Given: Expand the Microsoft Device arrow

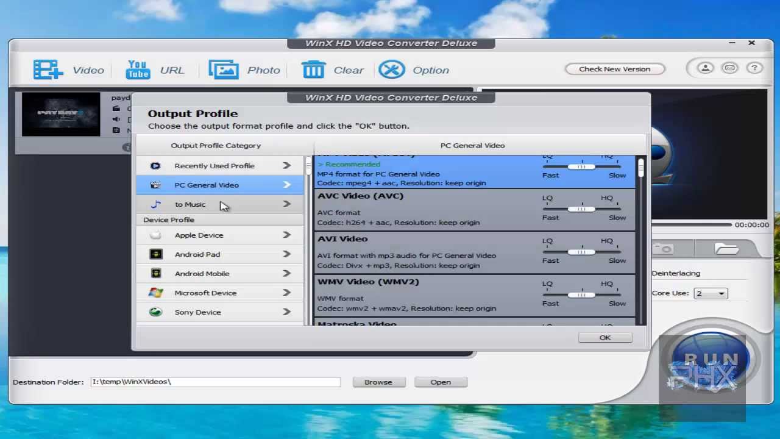Looking at the screenshot, I should [286, 293].
